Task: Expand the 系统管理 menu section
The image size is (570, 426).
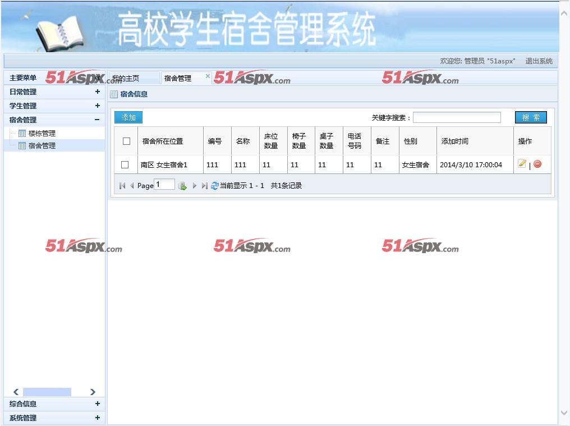Action: (x=98, y=418)
